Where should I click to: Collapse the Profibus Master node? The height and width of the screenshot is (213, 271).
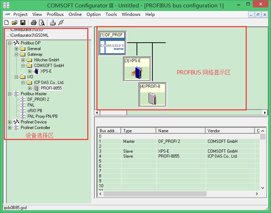pos(10,94)
